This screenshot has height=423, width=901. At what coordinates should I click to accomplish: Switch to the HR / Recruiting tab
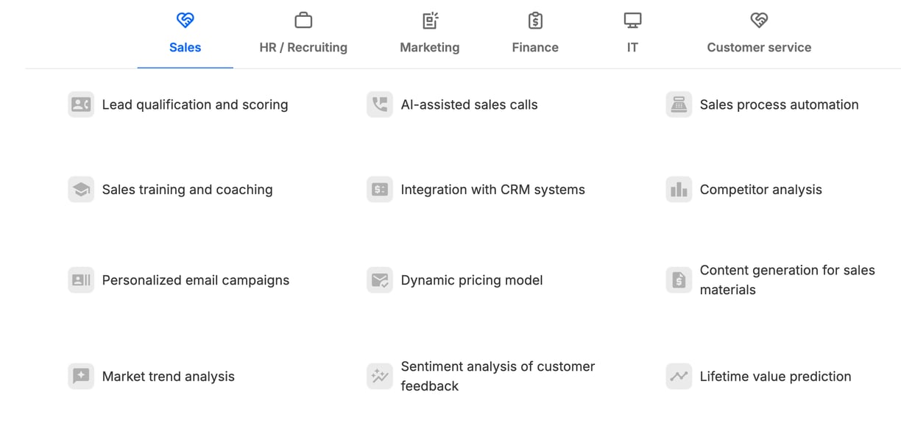tap(303, 34)
